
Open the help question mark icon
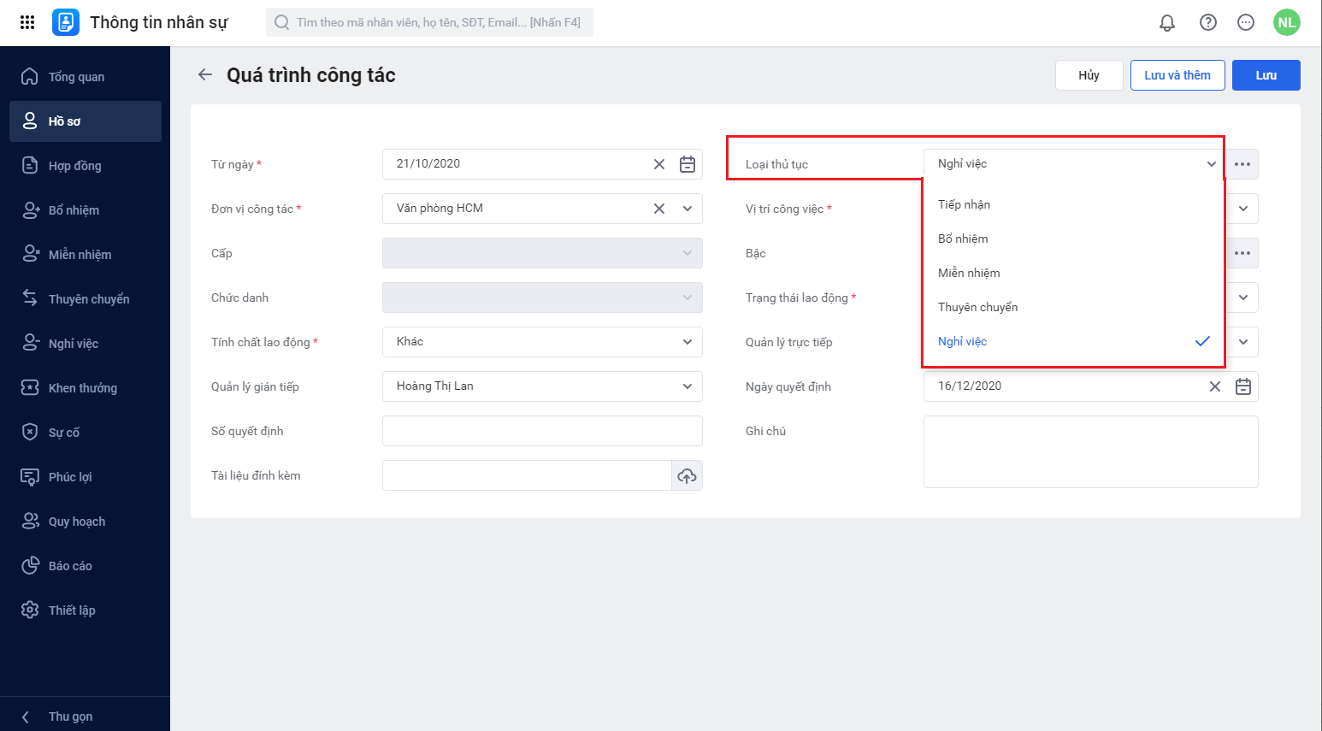tap(1208, 22)
